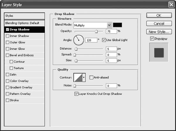The height and width of the screenshot is (131, 176).
Task: Click the Cancel button
Action: [x=159, y=23]
